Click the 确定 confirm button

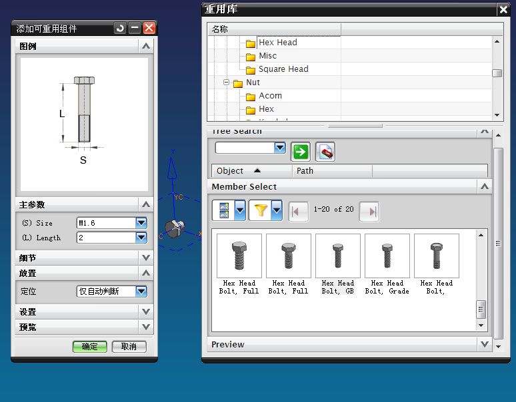(x=90, y=347)
